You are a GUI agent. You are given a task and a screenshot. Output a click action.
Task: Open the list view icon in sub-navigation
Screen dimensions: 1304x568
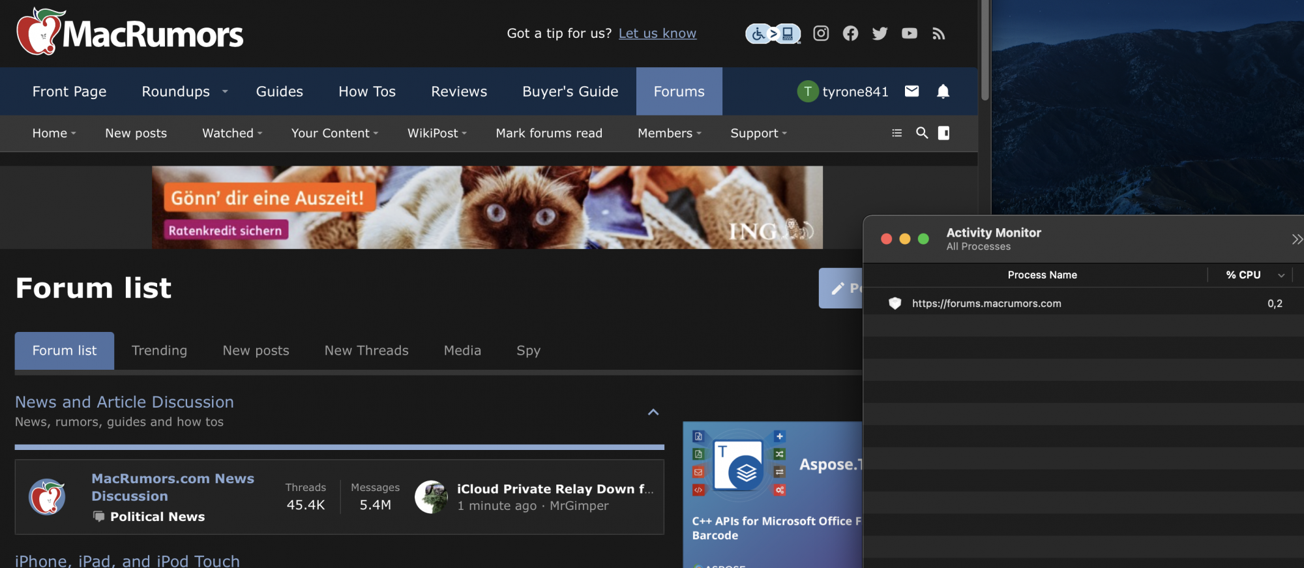tap(896, 133)
